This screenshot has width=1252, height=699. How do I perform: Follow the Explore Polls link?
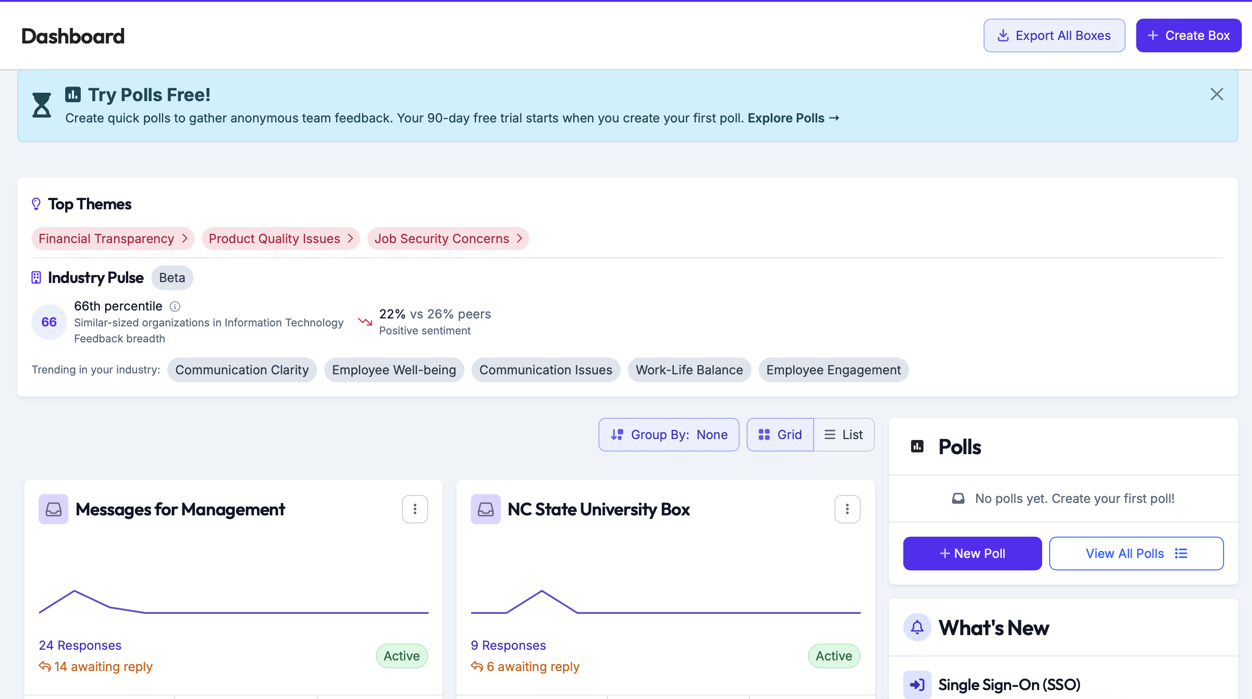(x=793, y=118)
